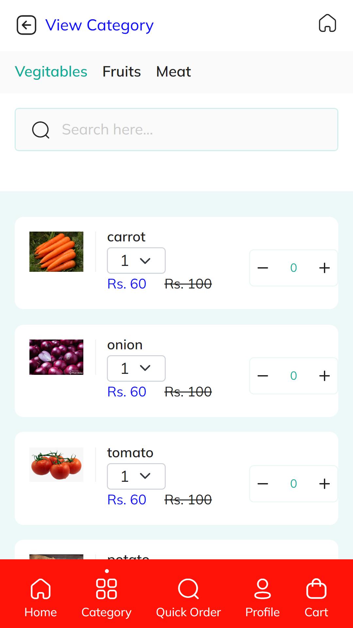Screen dimensions: 353x628
Task: Tap the home icon in header
Action: coord(328,23)
